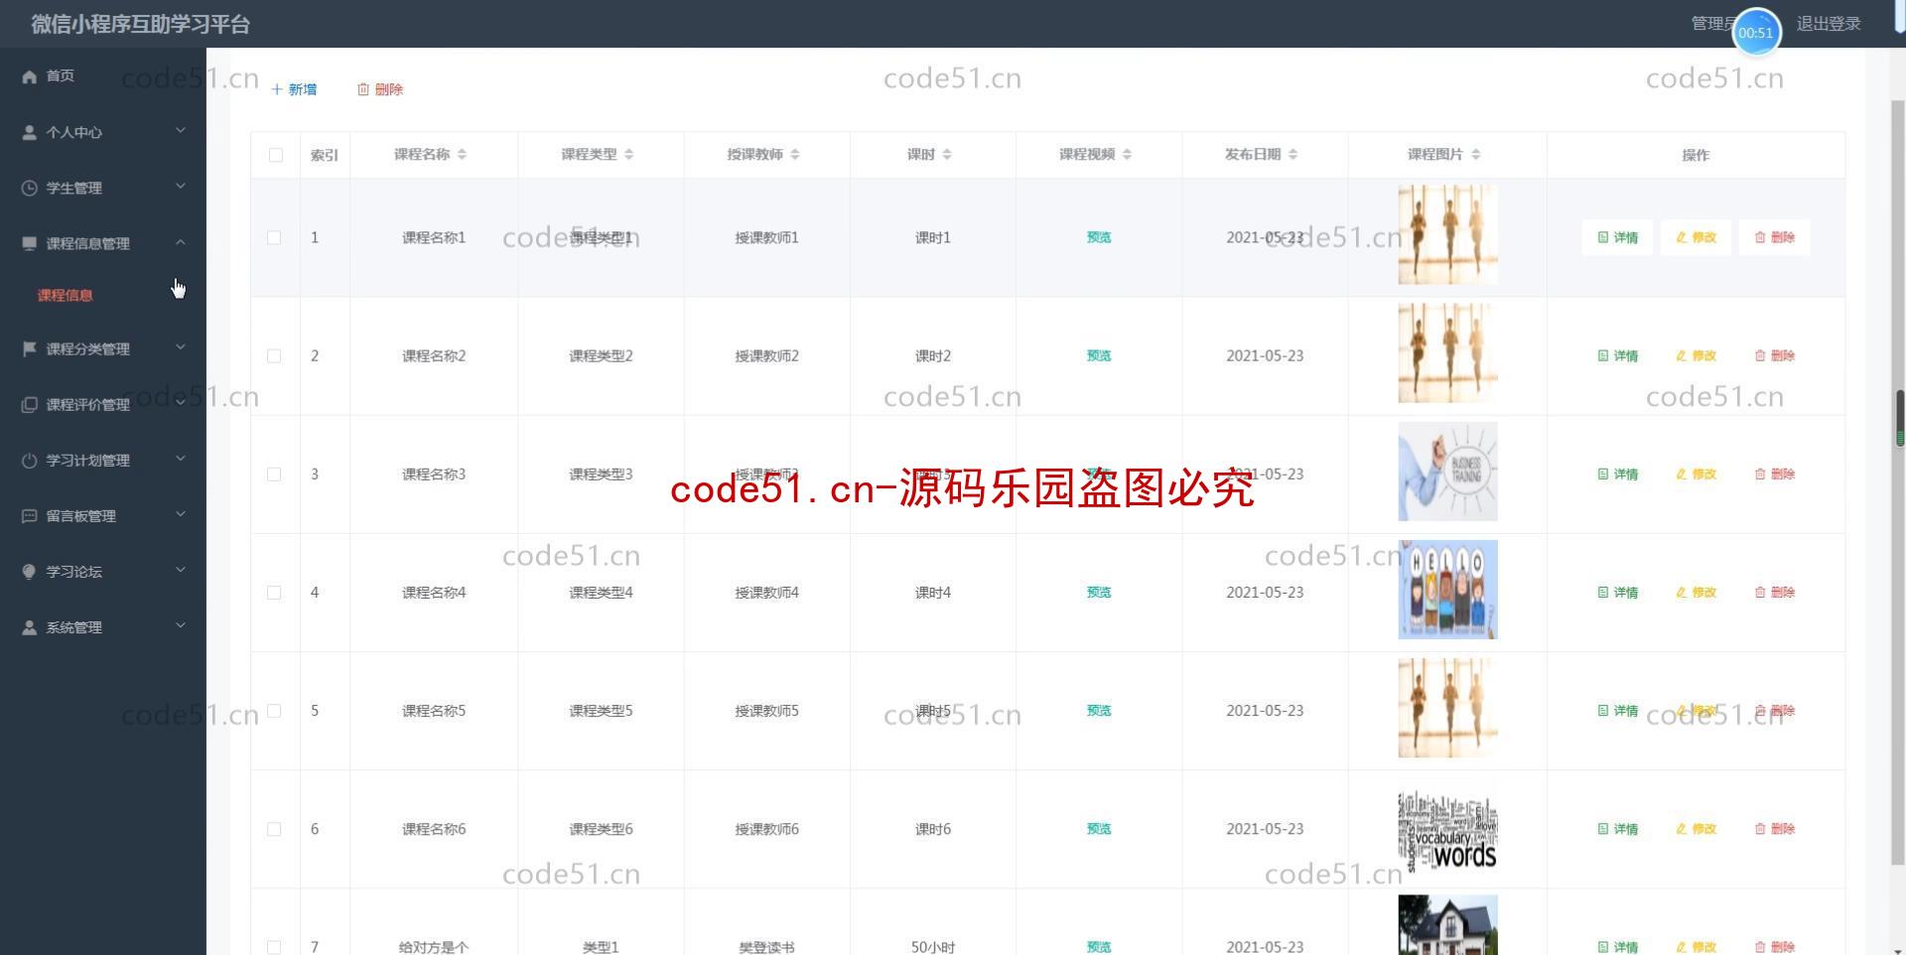Click 修改 for 课程名称1

pyautogui.click(x=1696, y=237)
